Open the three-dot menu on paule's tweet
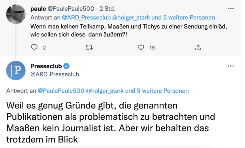245x148 pixels. pos(231,9)
